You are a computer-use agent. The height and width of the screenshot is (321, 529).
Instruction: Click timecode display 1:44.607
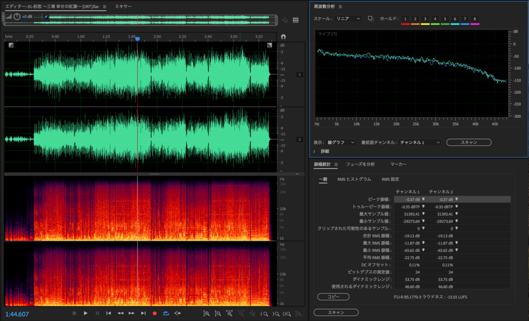click(x=17, y=314)
